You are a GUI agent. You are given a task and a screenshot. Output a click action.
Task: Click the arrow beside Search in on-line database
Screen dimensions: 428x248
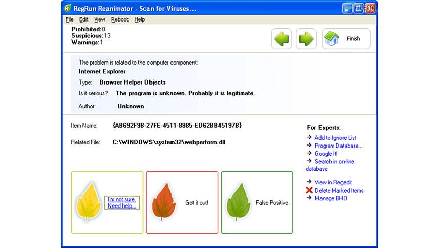[x=309, y=161]
